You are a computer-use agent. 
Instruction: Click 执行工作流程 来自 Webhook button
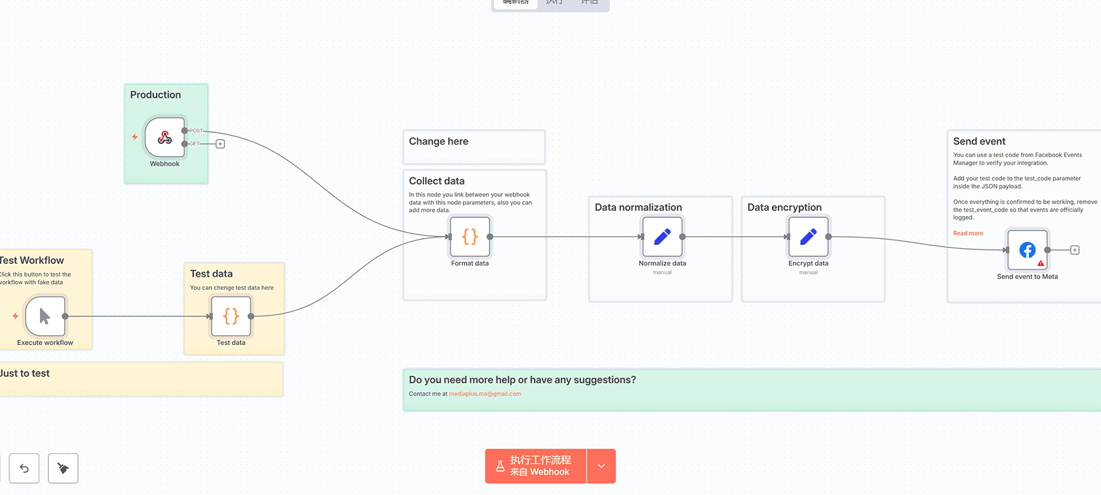click(x=535, y=466)
